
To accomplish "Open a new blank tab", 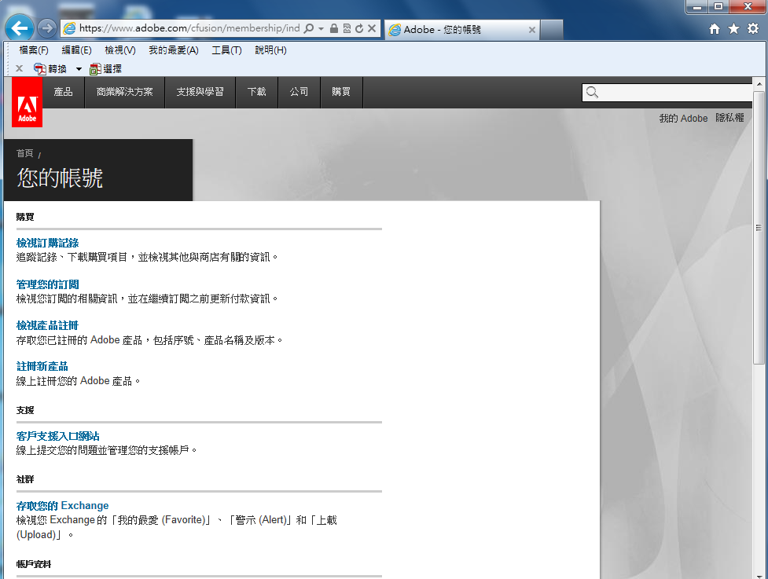I will tap(552, 30).
